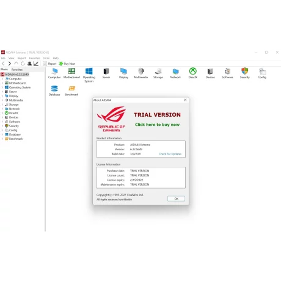Switch to the Favorites tab in sidebar
Image resolution: width=281 pixels, height=281 pixels.
click(17, 70)
